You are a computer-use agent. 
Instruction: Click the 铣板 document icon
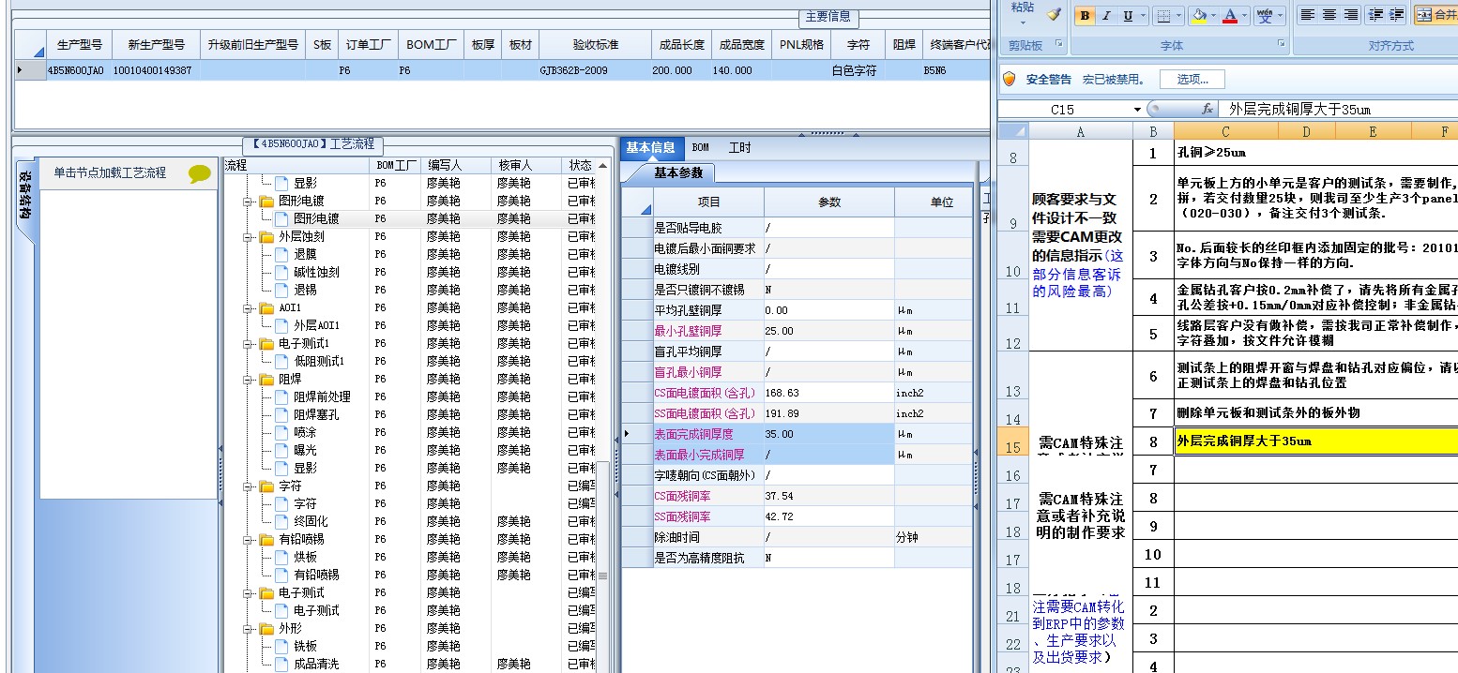tap(281, 647)
